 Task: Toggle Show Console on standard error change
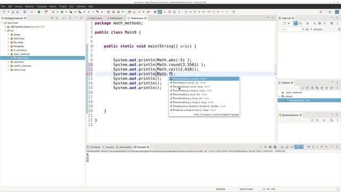tap(301, 147)
